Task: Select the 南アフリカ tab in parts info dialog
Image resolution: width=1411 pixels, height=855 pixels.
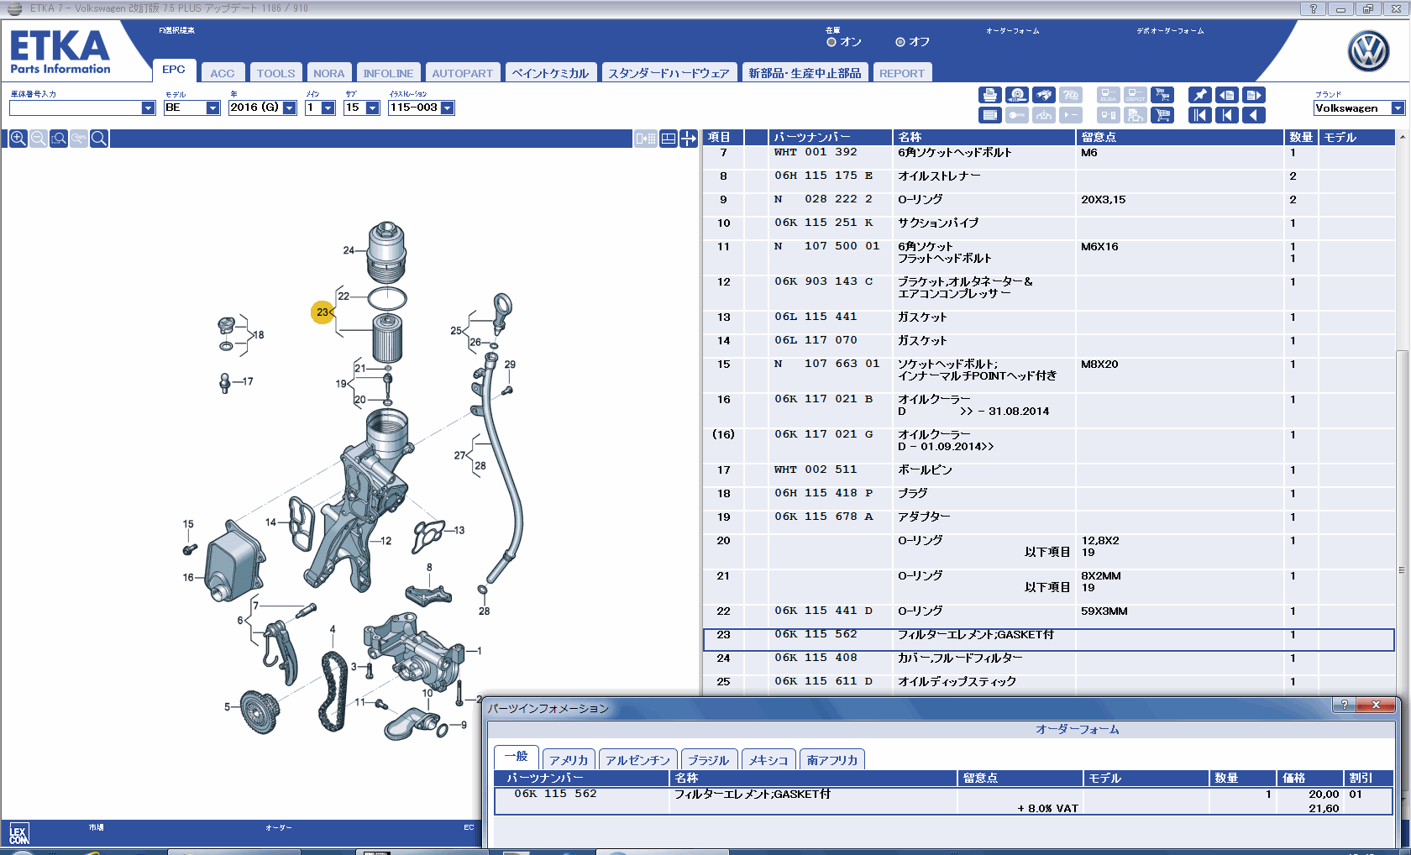Action: tap(831, 760)
